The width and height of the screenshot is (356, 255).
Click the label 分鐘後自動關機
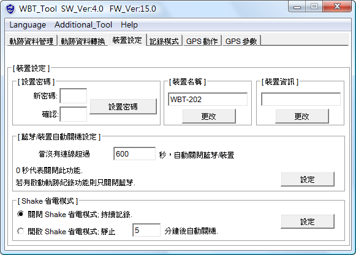pos(191,231)
